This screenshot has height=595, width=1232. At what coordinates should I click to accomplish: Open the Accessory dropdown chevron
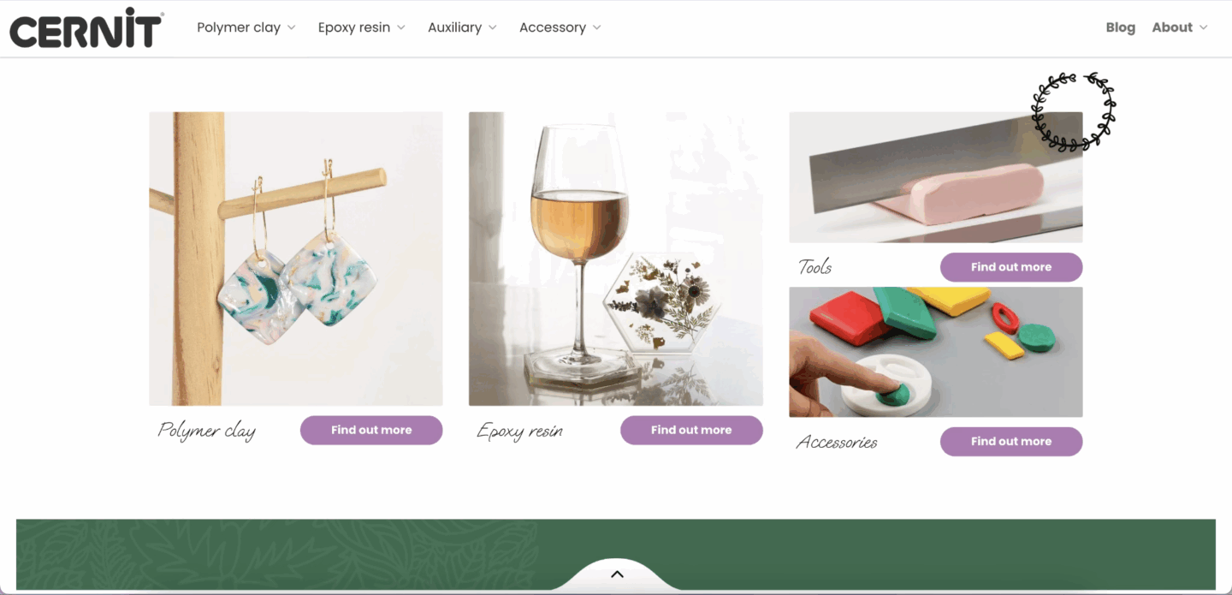(596, 27)
